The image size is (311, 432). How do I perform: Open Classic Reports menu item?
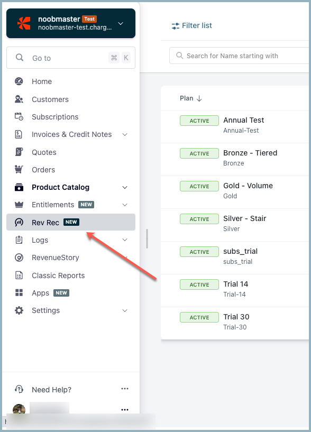pyautogui.click(x=58, y=275)
